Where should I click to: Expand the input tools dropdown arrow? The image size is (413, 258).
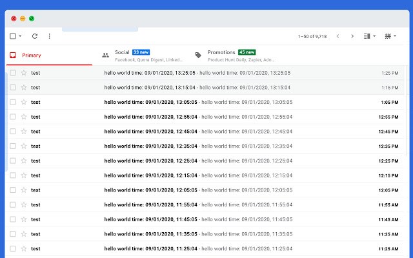[395, 36]
